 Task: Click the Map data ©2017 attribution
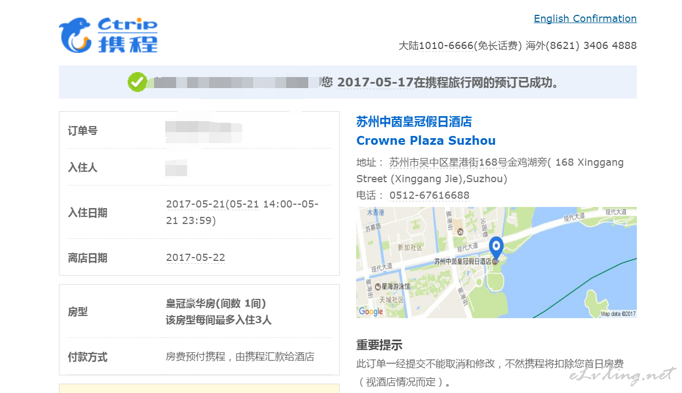[618, 314]
